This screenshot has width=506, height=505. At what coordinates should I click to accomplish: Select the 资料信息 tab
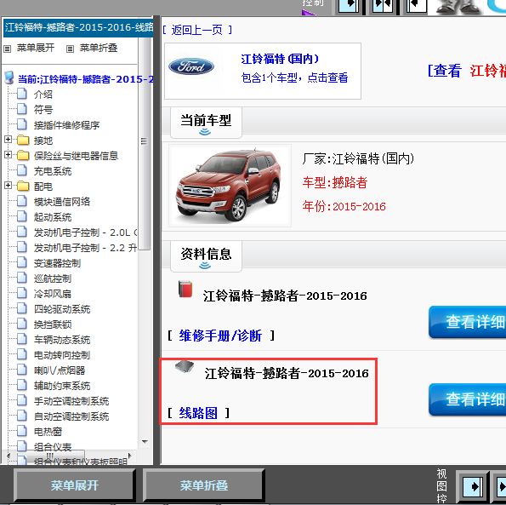click(x=206, y=256)
